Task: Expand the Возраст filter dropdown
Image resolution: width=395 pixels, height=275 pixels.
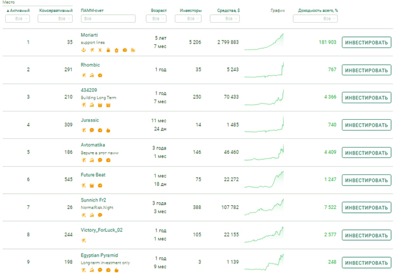Action: tap(156, 19)
